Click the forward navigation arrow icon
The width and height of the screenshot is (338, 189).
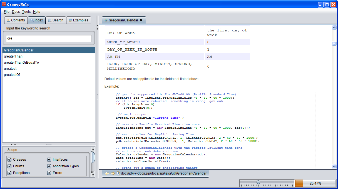click(112, 173)
